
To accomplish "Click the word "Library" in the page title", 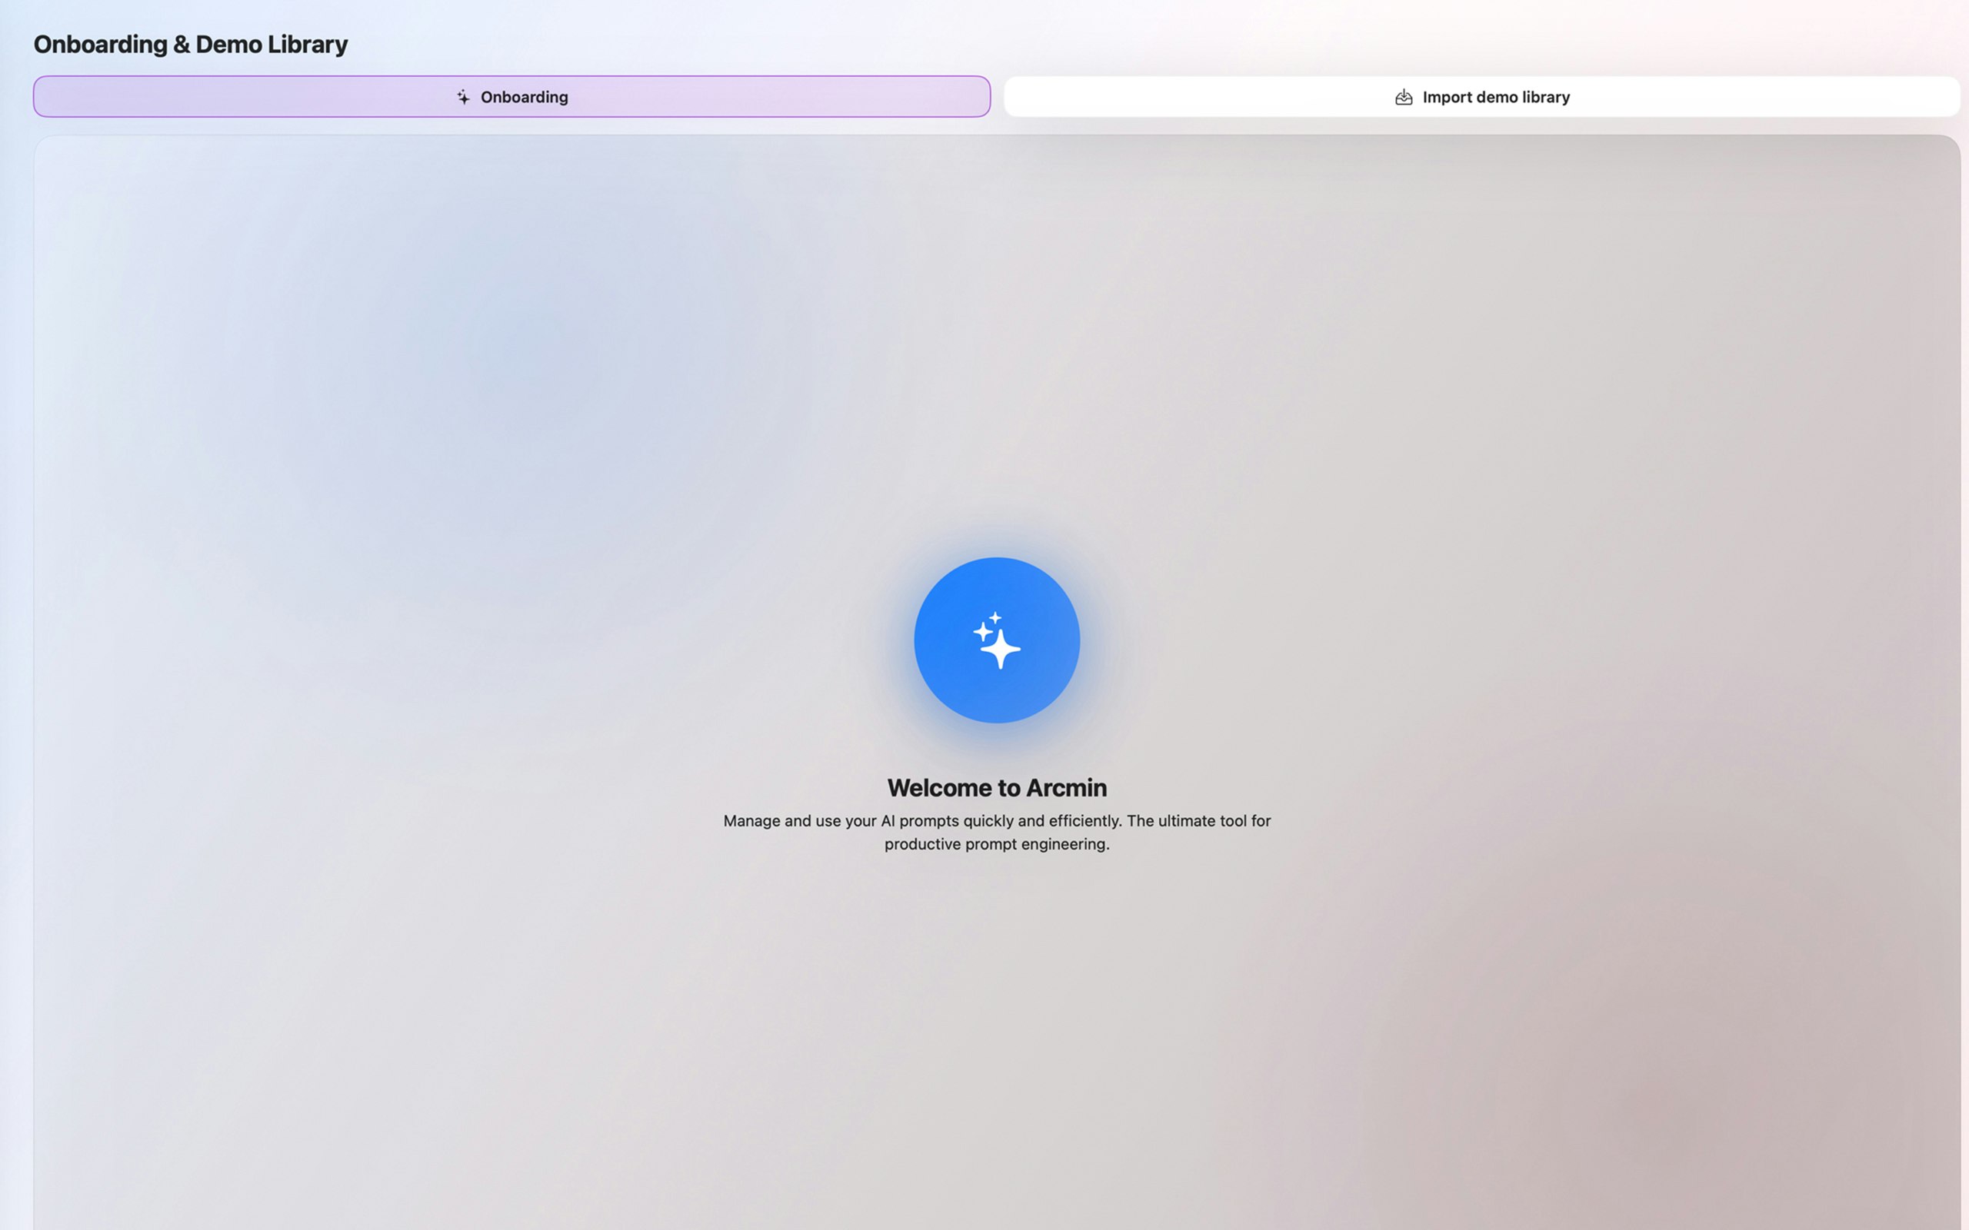I will click(308, 45).
